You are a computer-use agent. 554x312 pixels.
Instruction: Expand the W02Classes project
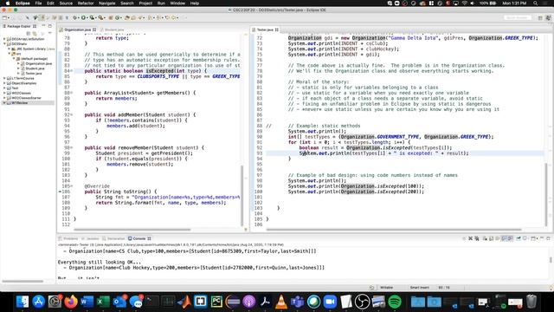tap(4, 93)
